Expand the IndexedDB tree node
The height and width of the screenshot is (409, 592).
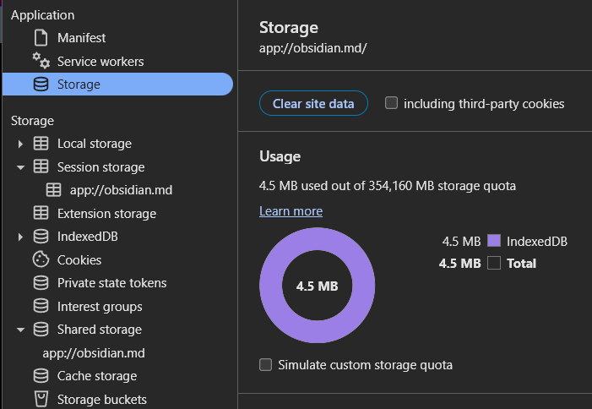[x=20, y=237]
